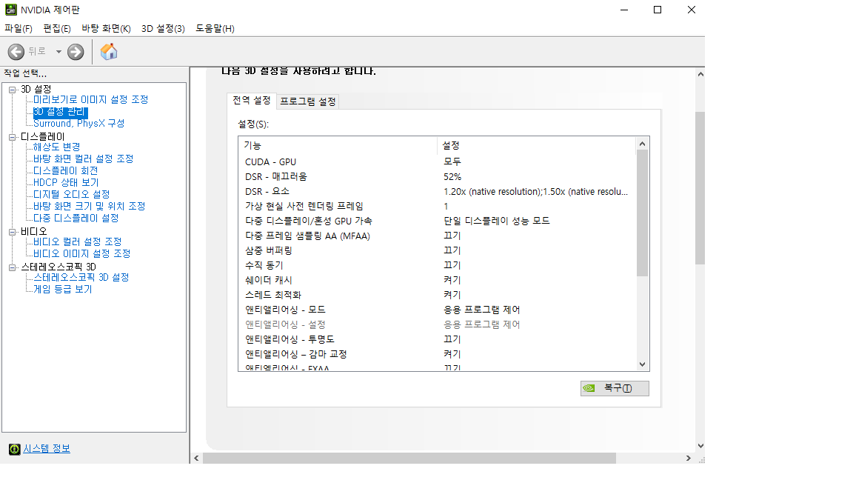Select the 전역 설정 tab
Viewport: 853px width, 480px height.
(250, 101)
